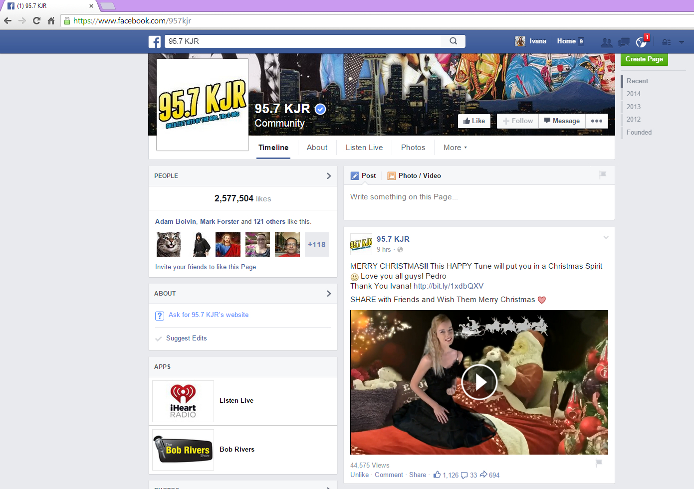Jump to 2014 in timeline navigator
Screen dimensions: 694x489
point(634,94)
